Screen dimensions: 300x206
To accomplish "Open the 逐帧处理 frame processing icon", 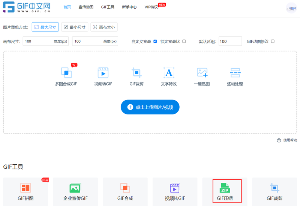I will (235, 73).
